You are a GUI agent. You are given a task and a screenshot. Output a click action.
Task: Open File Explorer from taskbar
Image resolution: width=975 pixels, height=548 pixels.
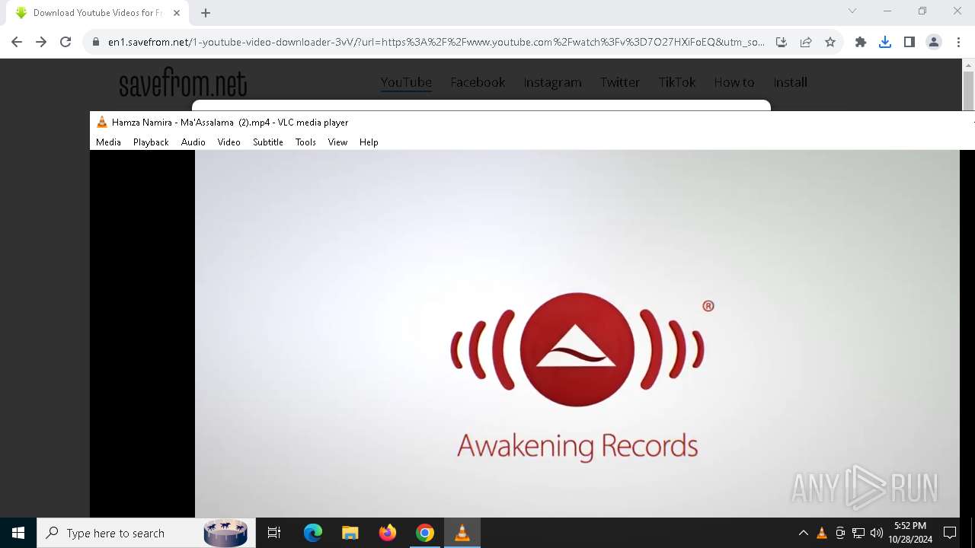click(x=350, y=533)
